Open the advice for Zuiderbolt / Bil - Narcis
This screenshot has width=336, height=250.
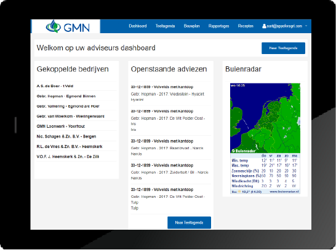click(x=171, y=171)
